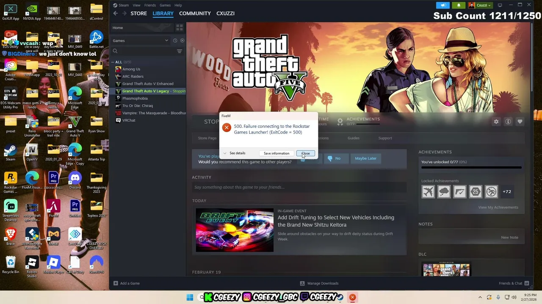This screenshot has height=304, width=542.
Task: Click the library search field
Action: [142, 51]
